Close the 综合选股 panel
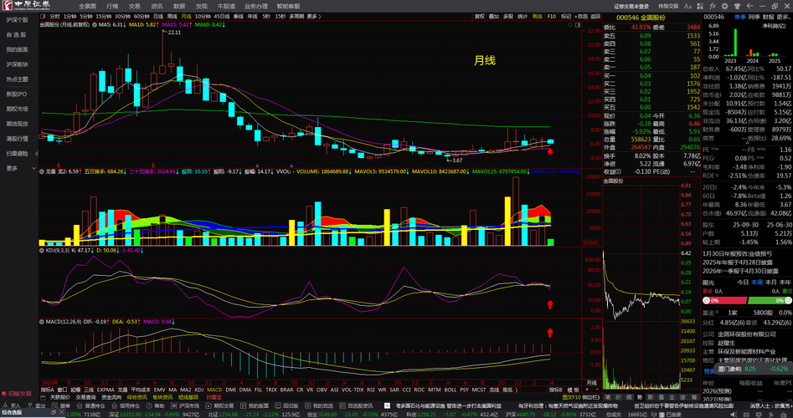793x418 pixels. (x=62, y=412)
